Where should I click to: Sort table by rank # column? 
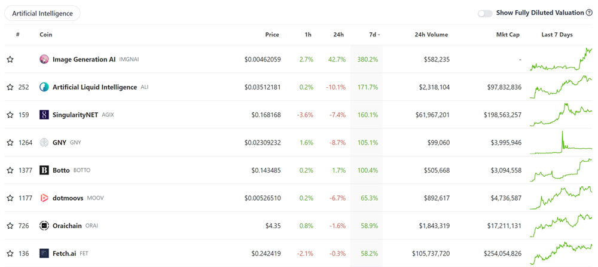coord(17,35)
